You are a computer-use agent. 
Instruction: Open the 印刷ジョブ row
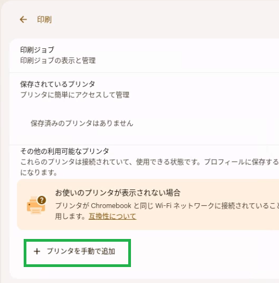(x=144, y=56)
